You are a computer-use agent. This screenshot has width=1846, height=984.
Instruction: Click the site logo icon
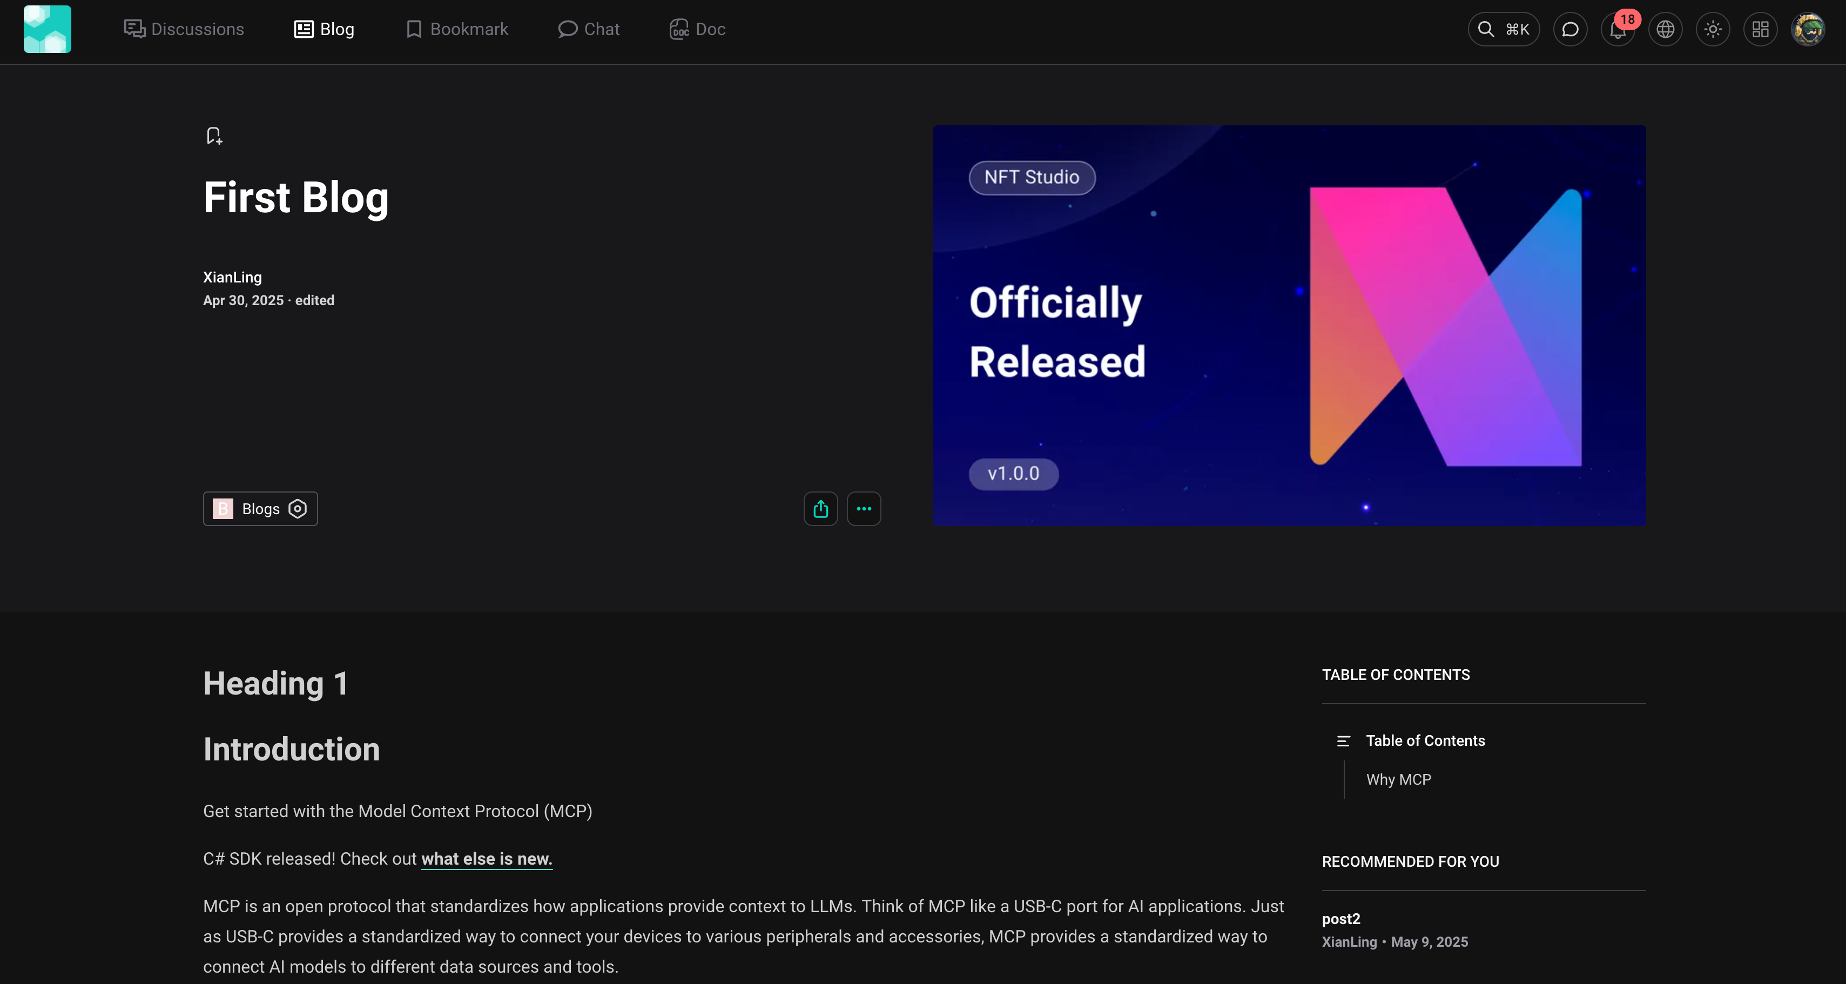pos(48,29)
